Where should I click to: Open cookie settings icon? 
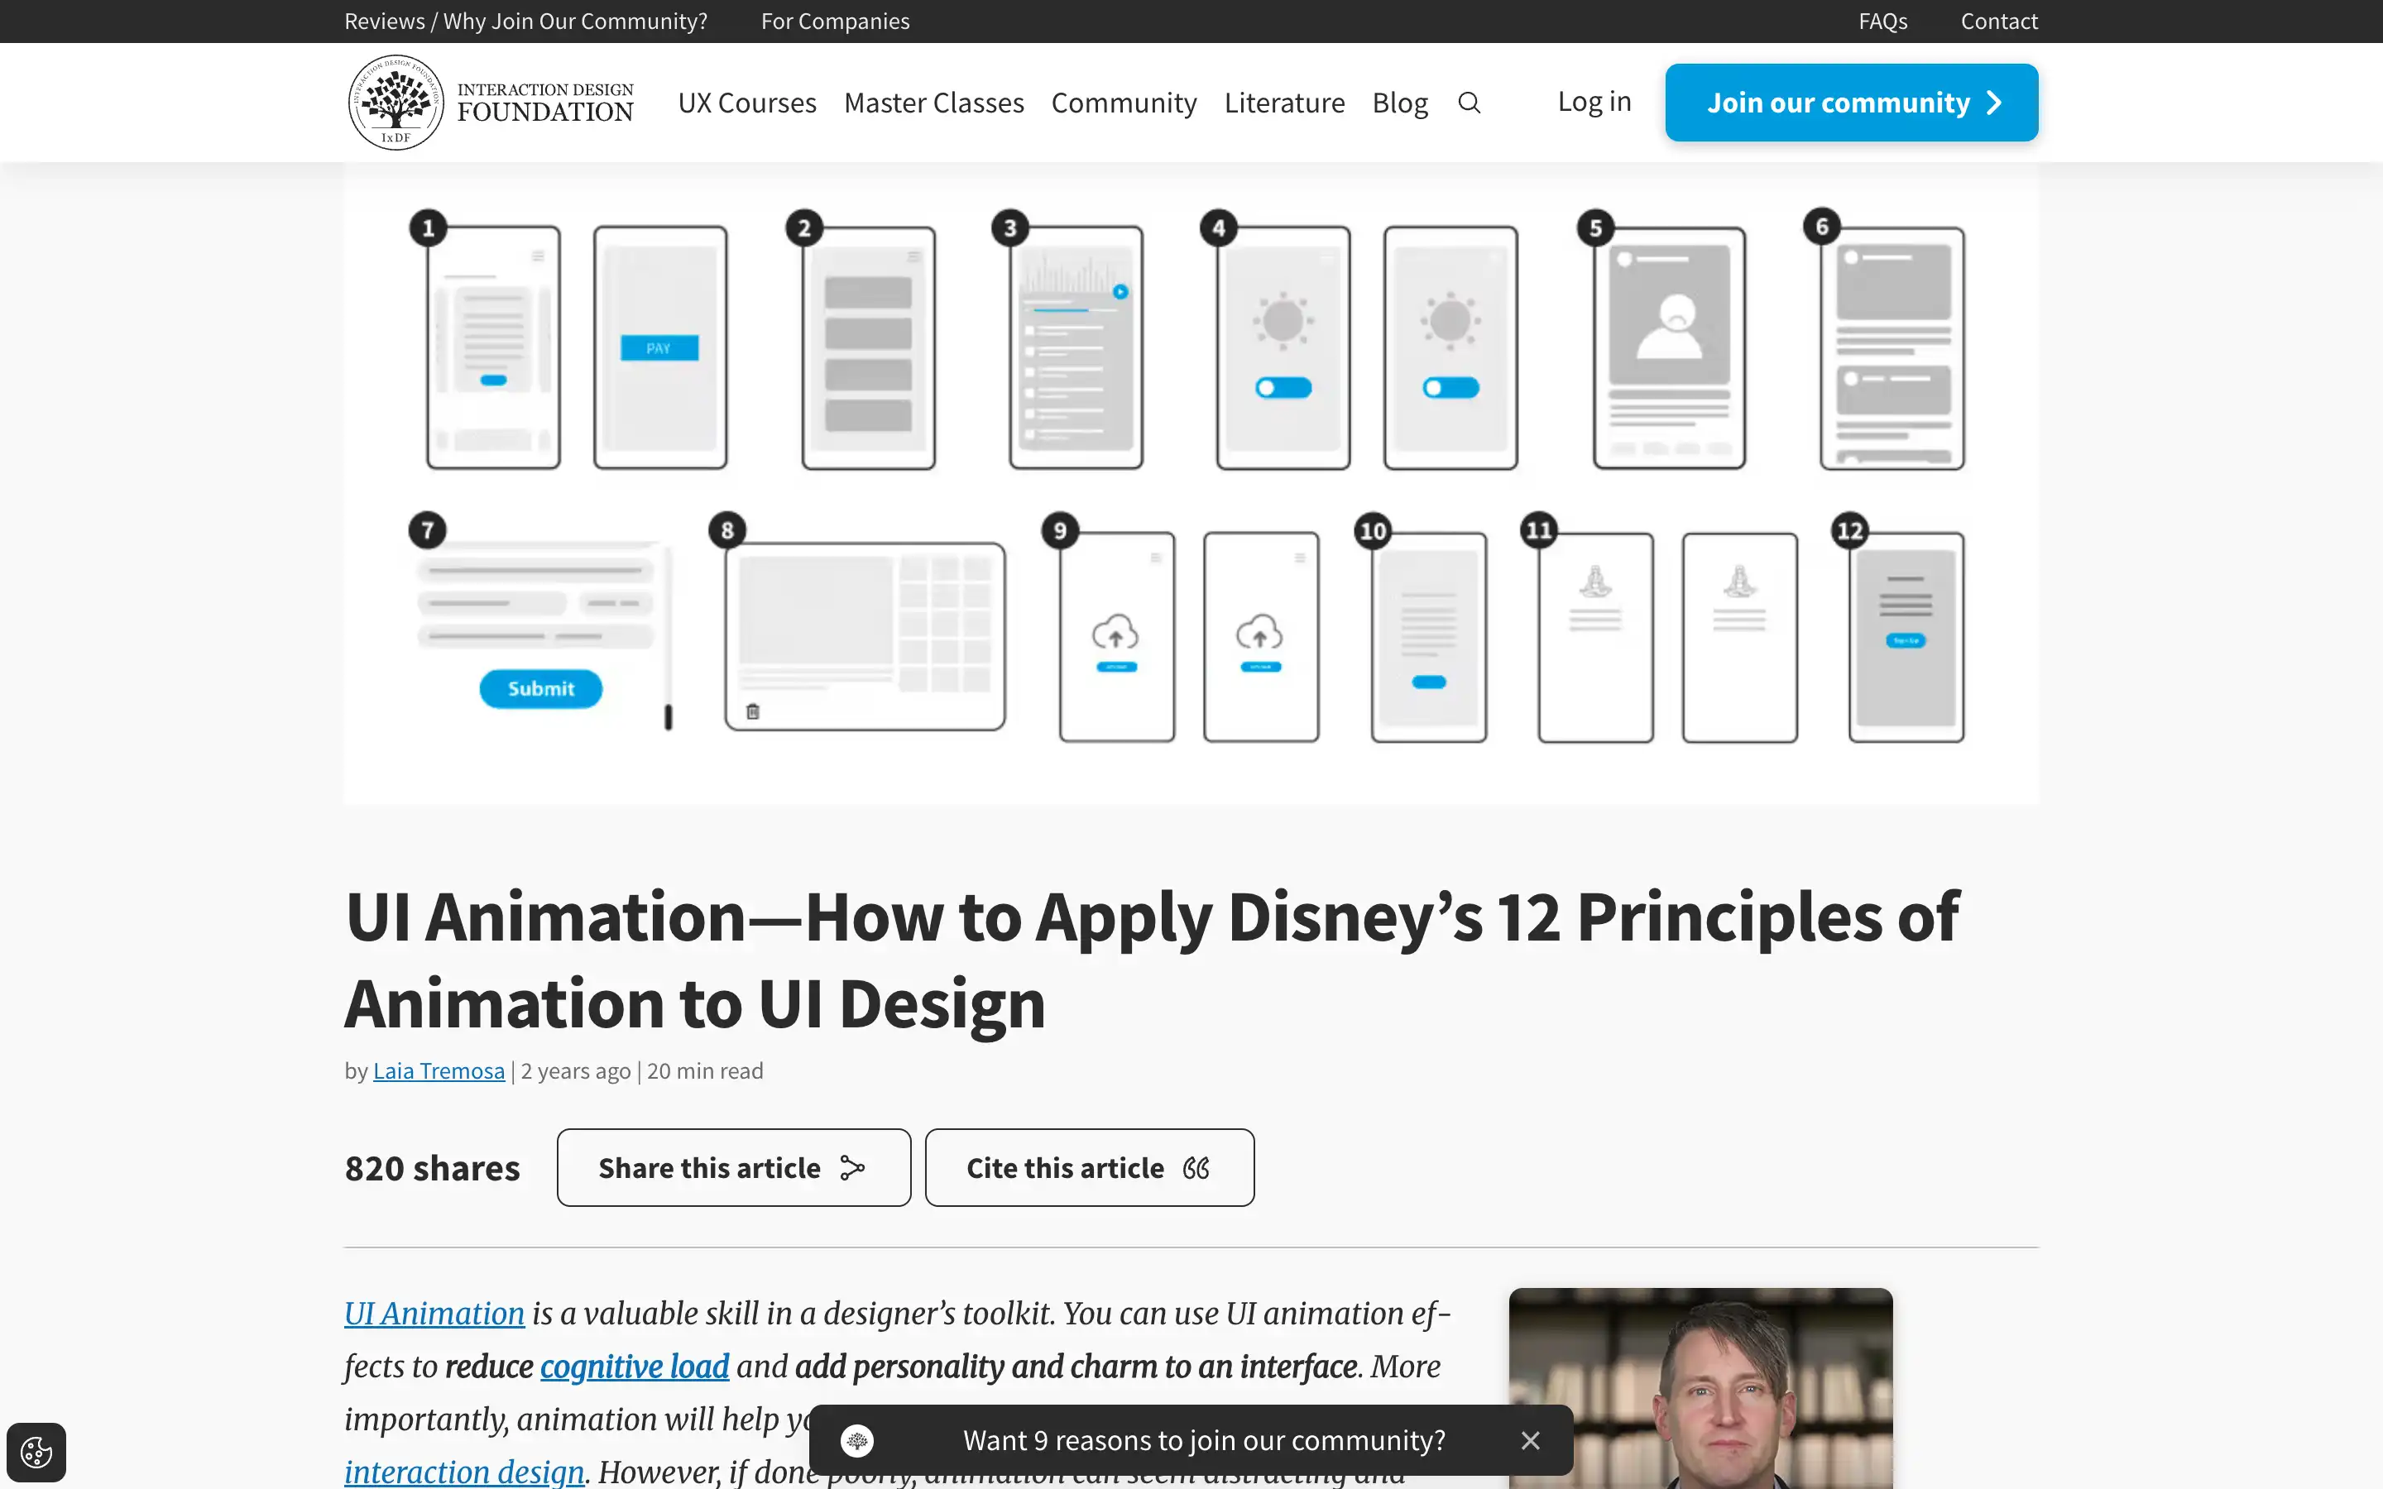(x=36, y=1452)
